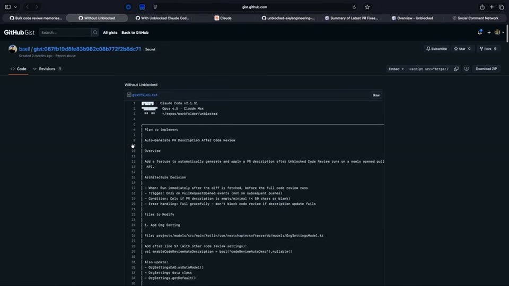This screenshot has width=509, height=286.
Task: Bookmark the page with the star icon
Action: coord(367,7)
